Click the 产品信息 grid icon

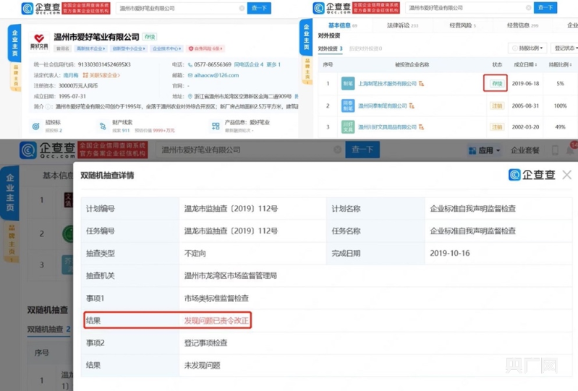pos(216,126)
